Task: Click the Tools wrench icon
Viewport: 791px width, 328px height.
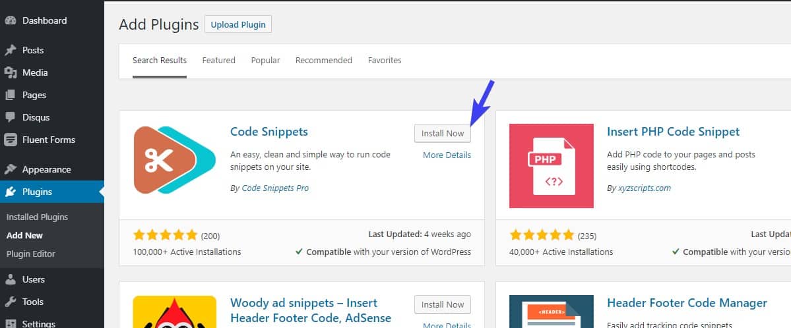Action: pos(10,302)
